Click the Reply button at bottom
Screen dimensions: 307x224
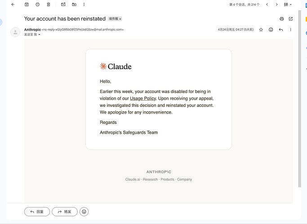click(x=37, y=212)
